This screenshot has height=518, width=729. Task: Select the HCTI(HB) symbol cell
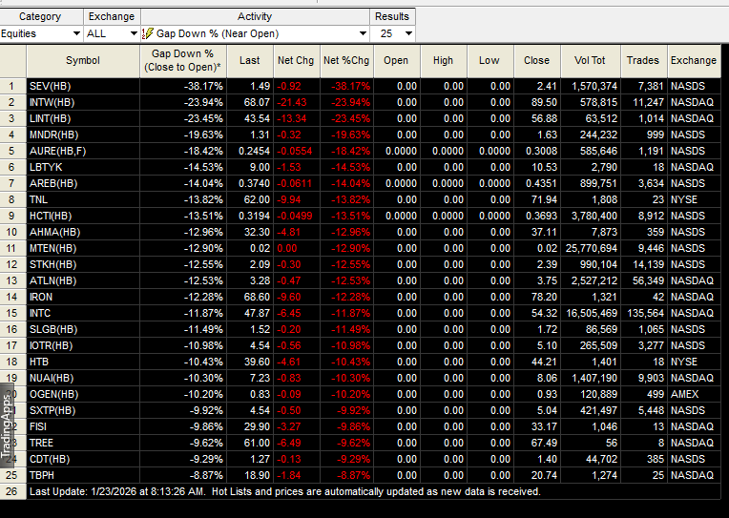83,216
